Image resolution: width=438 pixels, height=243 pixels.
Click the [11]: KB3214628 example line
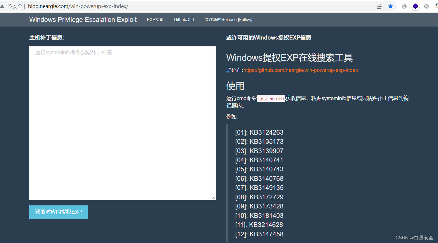coord(259,225)
